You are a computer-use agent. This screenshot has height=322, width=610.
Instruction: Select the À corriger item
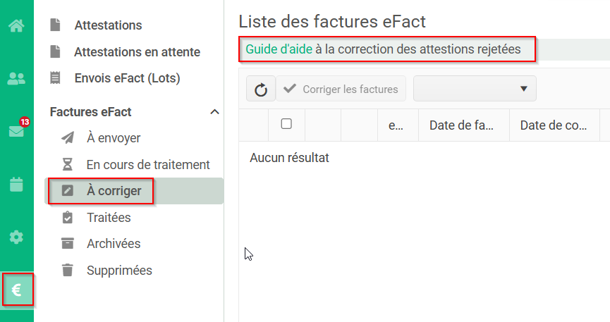point(114,191)
